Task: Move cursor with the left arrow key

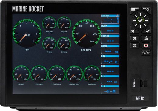Action: click(135, 20)
